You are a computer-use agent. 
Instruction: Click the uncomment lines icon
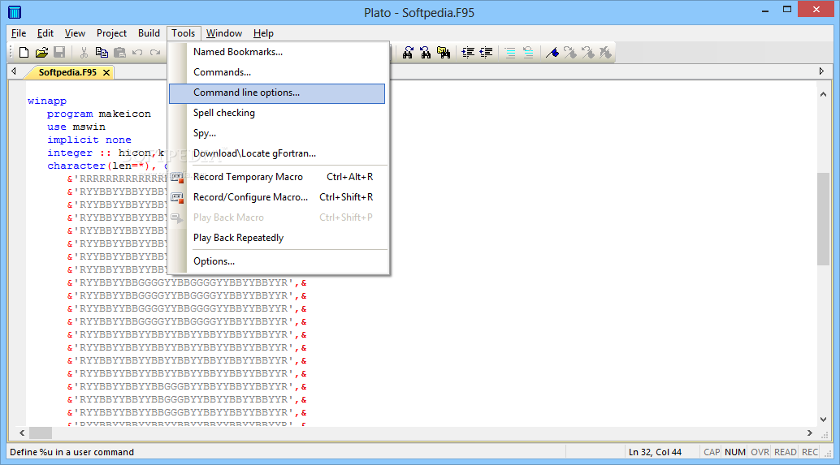tap(528, 53)
